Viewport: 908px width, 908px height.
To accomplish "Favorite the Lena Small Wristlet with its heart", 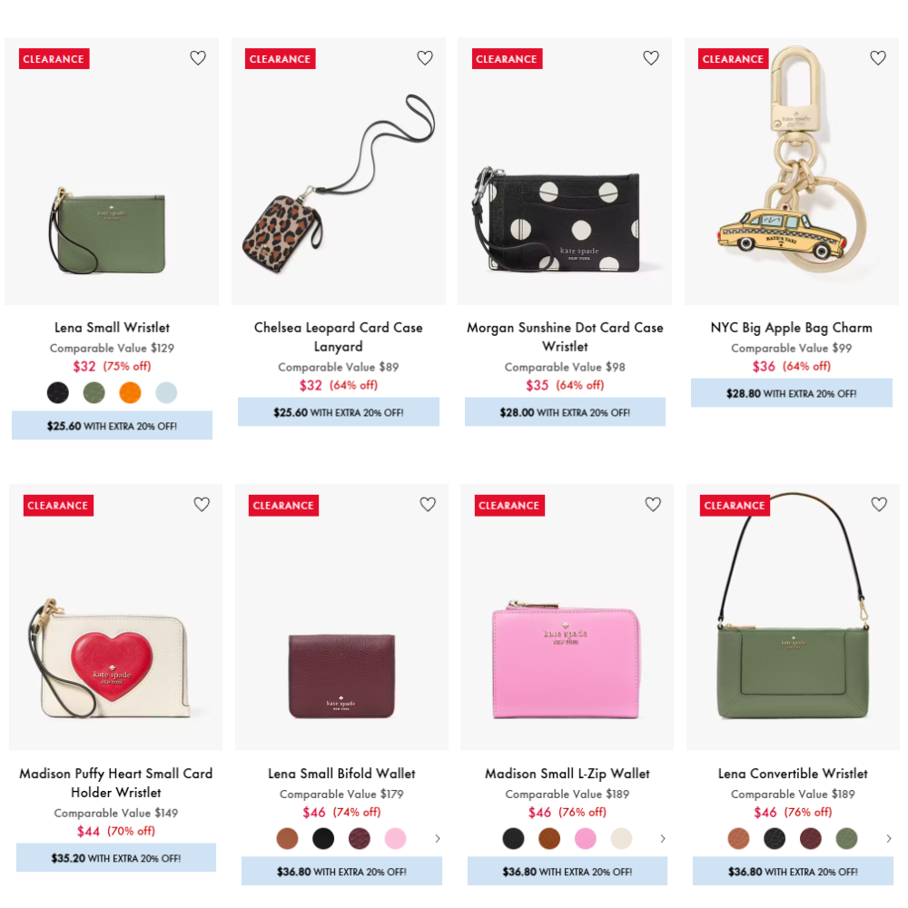I will tap(198, 58).
